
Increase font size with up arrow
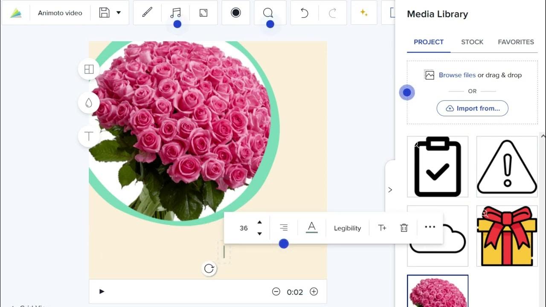pos(259,222)
